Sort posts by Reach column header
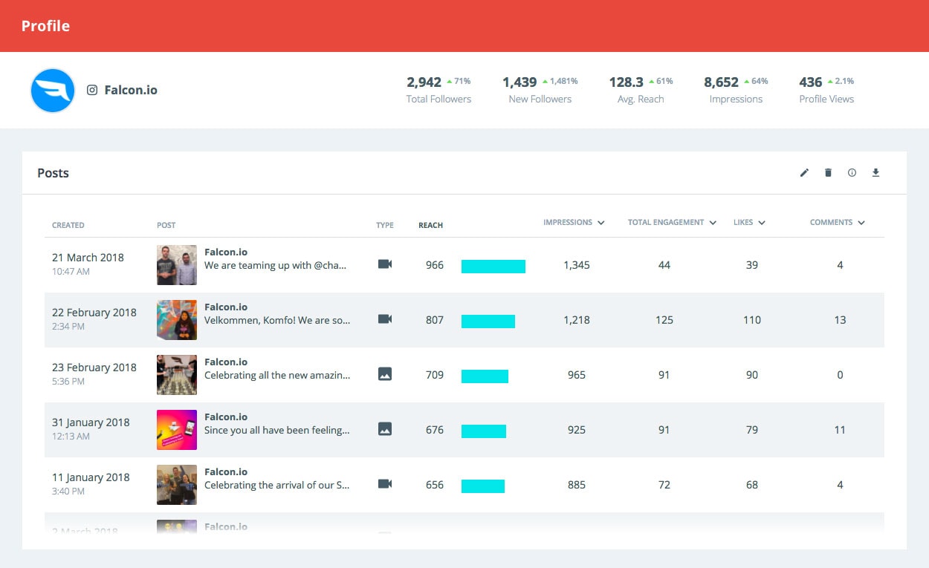The image size is (929, 568). pyautogui.click(x=430, y=225)
